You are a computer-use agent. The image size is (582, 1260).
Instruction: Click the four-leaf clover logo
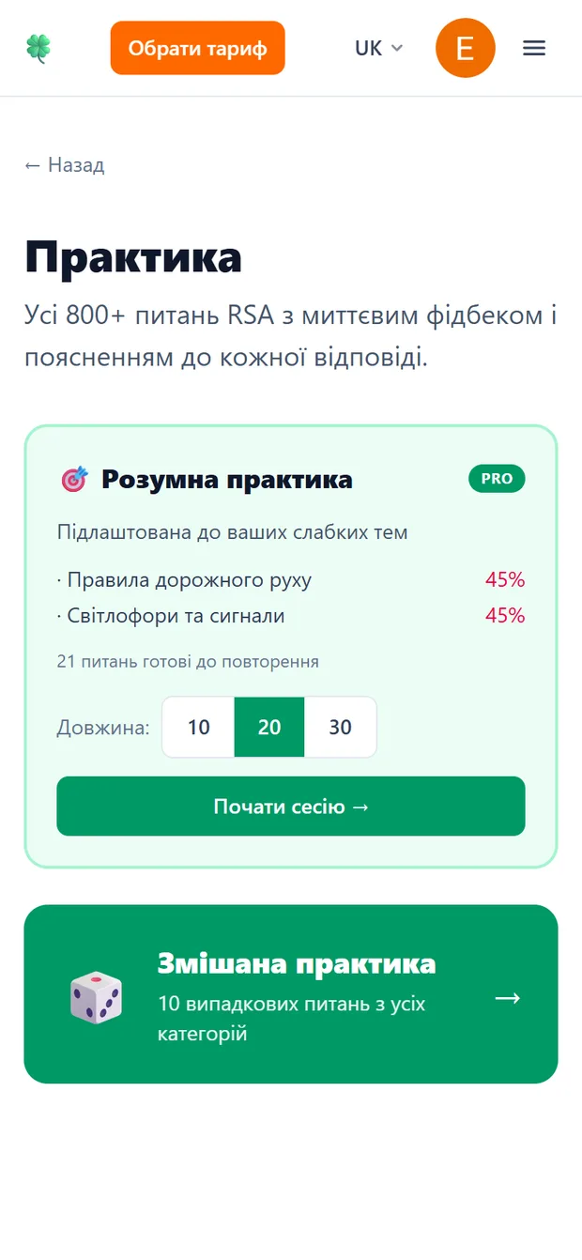(x=38, y=48)
